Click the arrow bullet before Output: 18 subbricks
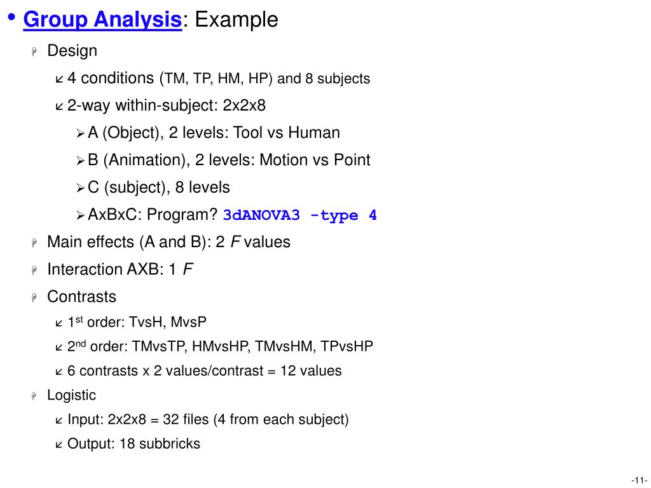651x488 pixels. click(59, 445)
